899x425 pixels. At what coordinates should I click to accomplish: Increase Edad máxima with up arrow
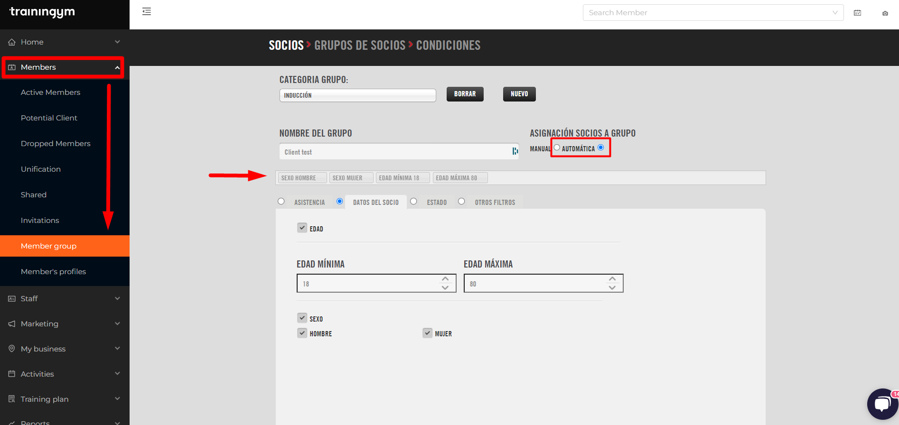pyautogui.click(x=612, y=279)
